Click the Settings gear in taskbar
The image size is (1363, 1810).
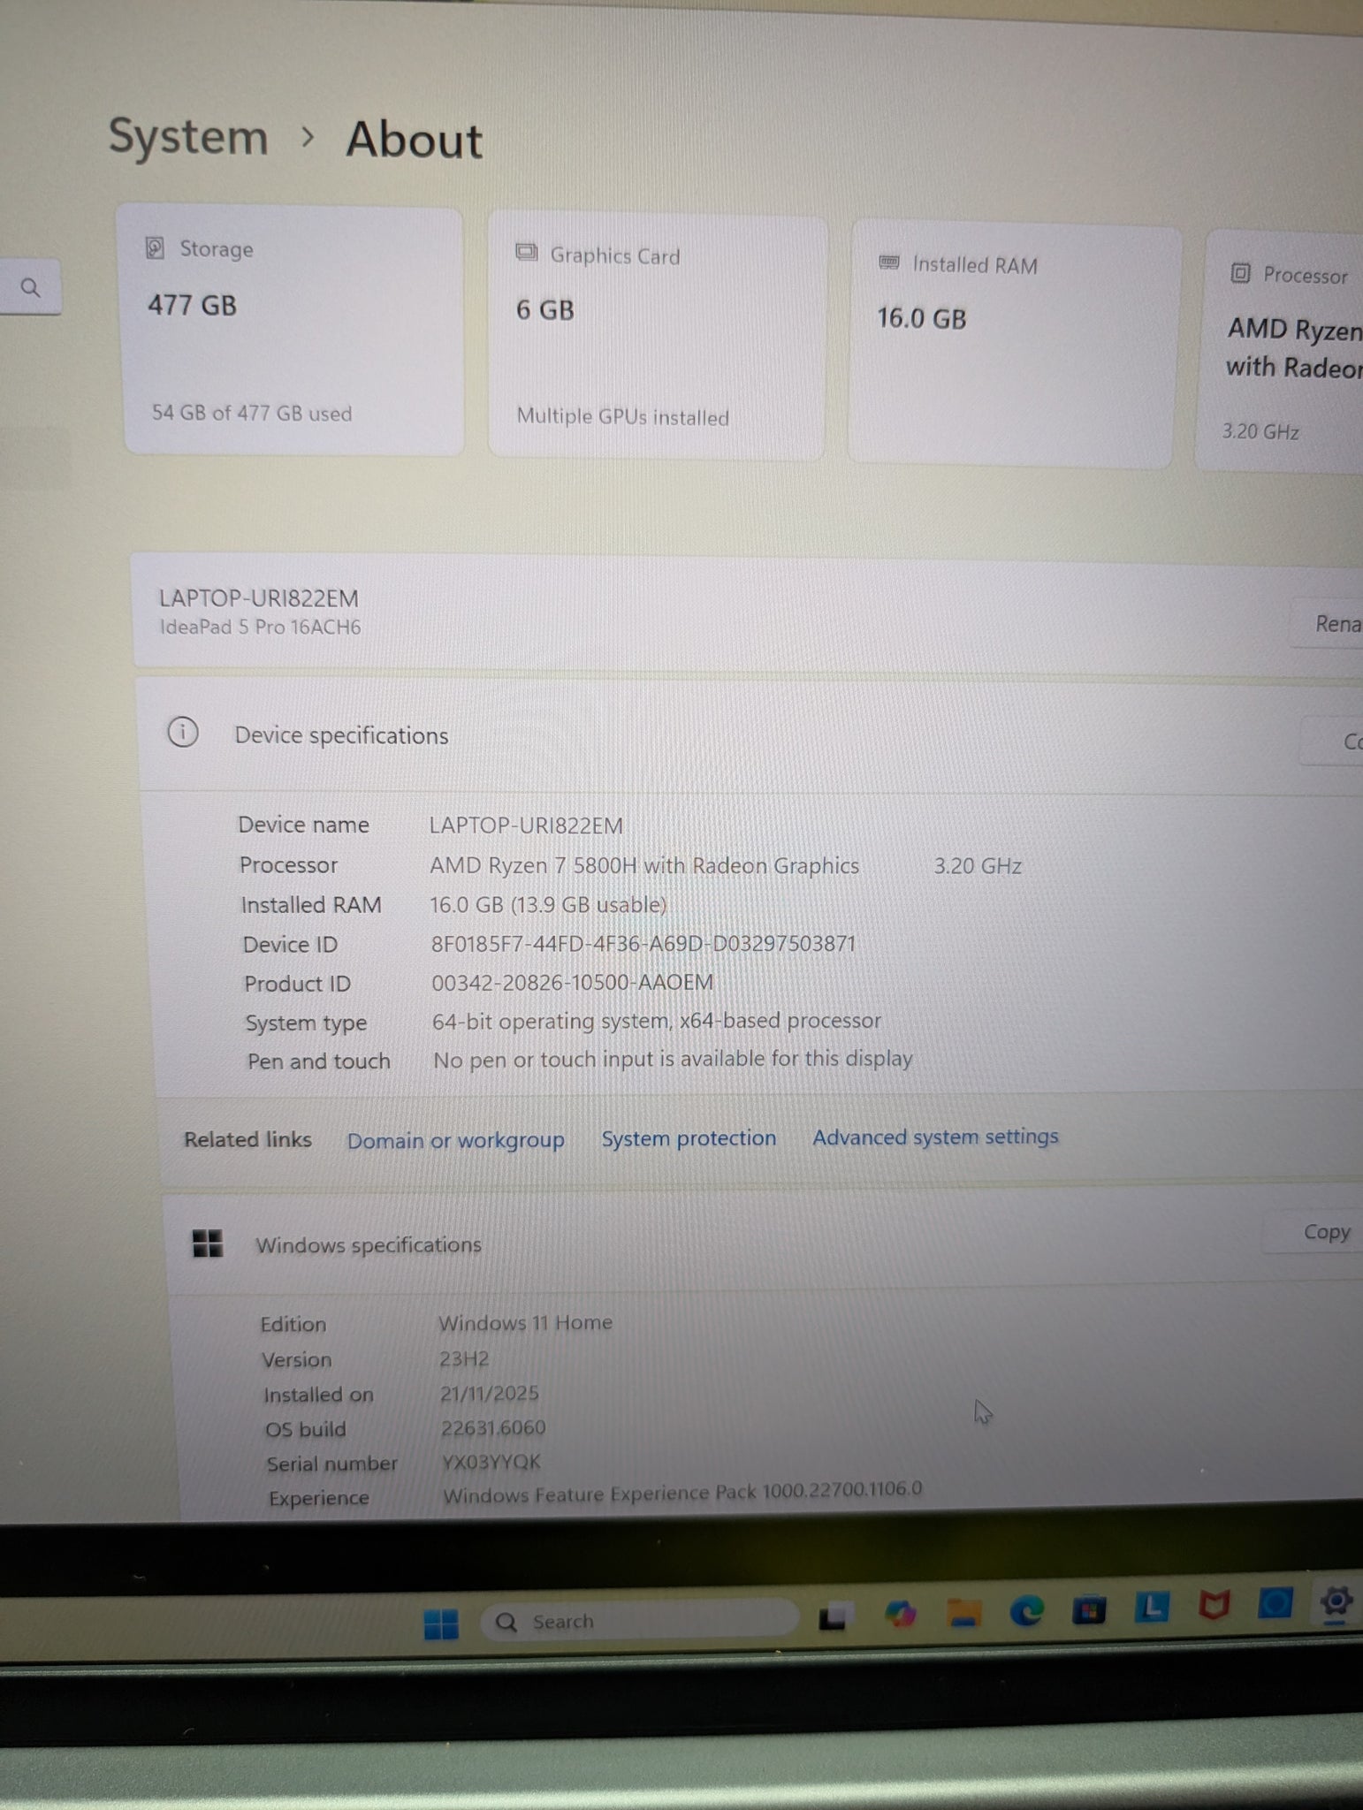pos(1336,1601)
